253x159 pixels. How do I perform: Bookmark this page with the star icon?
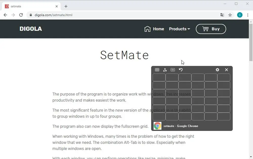pos(230,15)
